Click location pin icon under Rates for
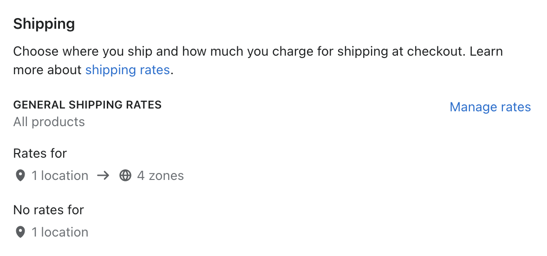Image resolution: width=547 pixels, height=256 pixels. (x=20, y=176)
